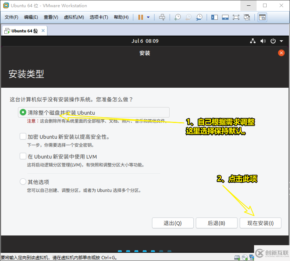Image resolution: width=290 pixels, height=261 pixels.
Task: Select the Ubuntu 64 位 tab
Action: pos(24,31)
